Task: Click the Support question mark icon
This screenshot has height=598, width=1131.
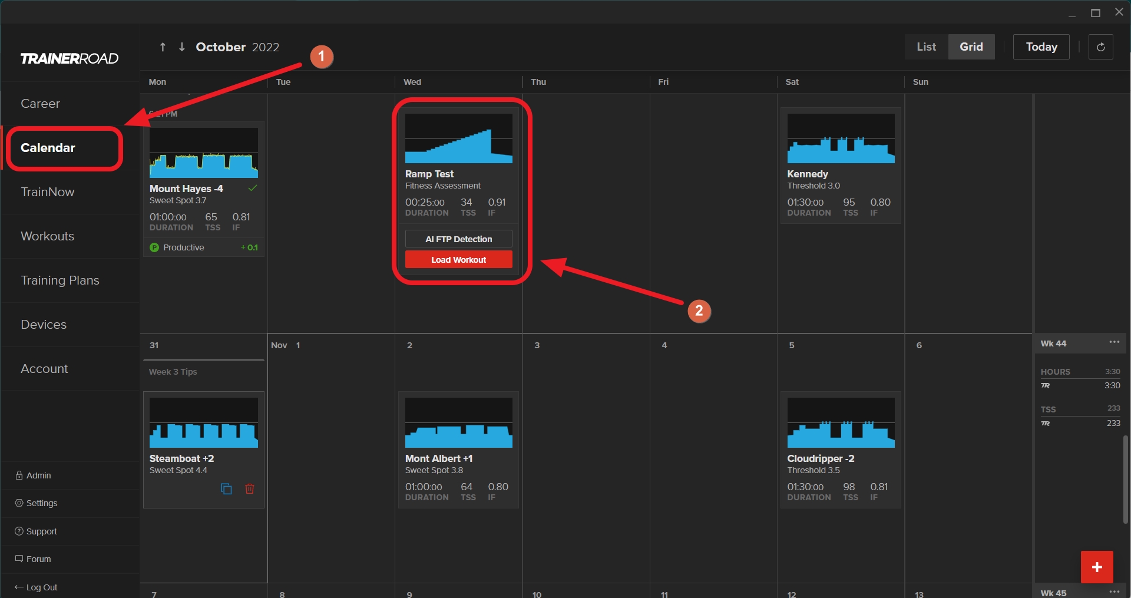Action: 19,531
